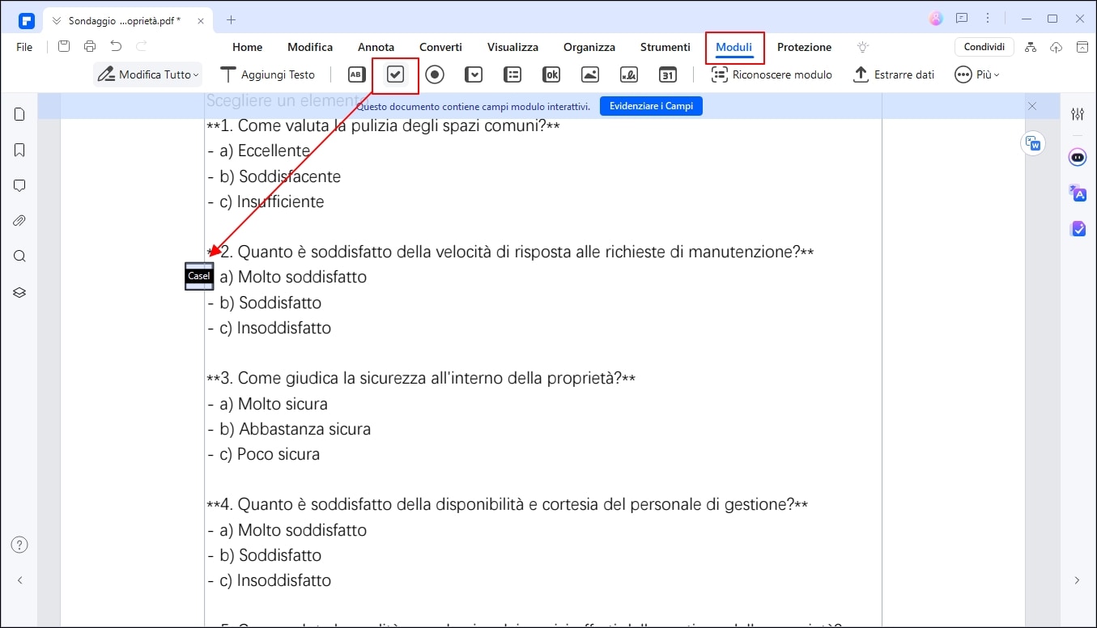
Task: Click the lightbulb tips icon
Action: 863,47
